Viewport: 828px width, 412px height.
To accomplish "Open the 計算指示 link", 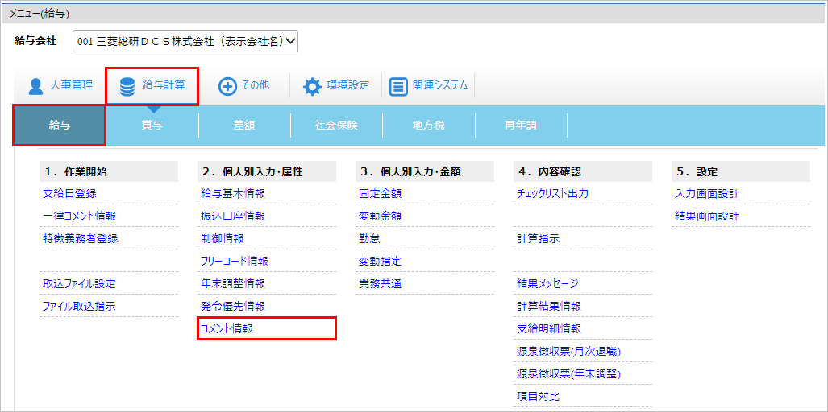I will [538, 238].
